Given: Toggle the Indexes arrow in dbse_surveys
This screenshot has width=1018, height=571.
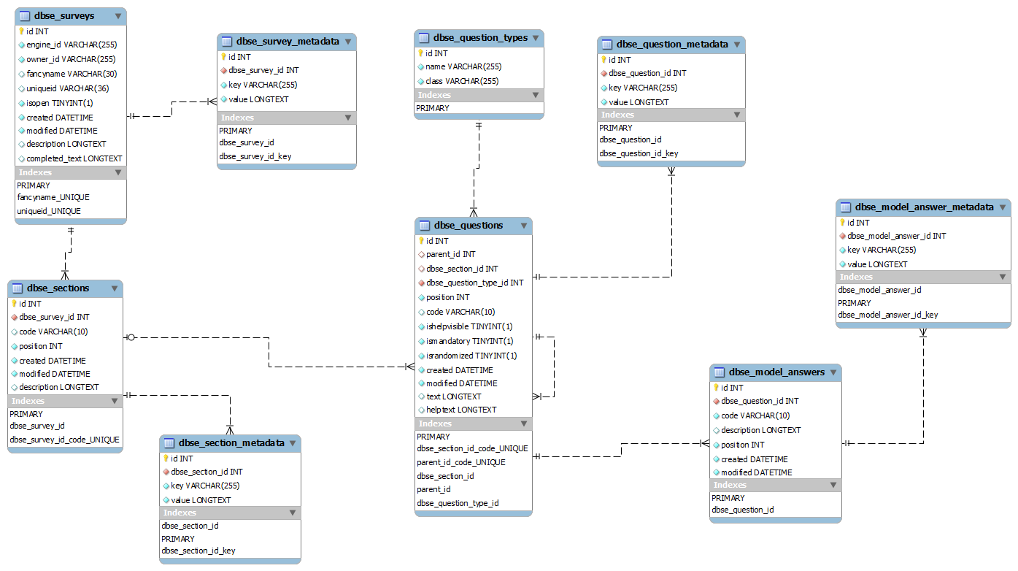Looking at the screenshot, I should click(x=117, y=172).
